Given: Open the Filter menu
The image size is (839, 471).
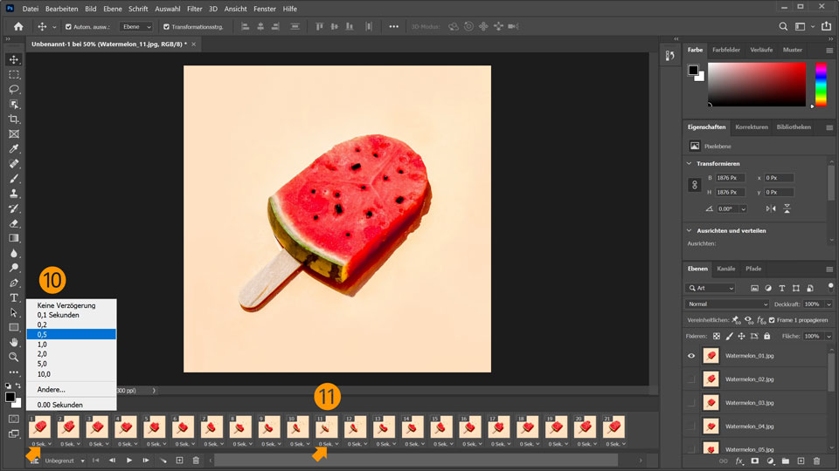Looking at the screenshot, I should pyautogui.click(x=195, y=9).
